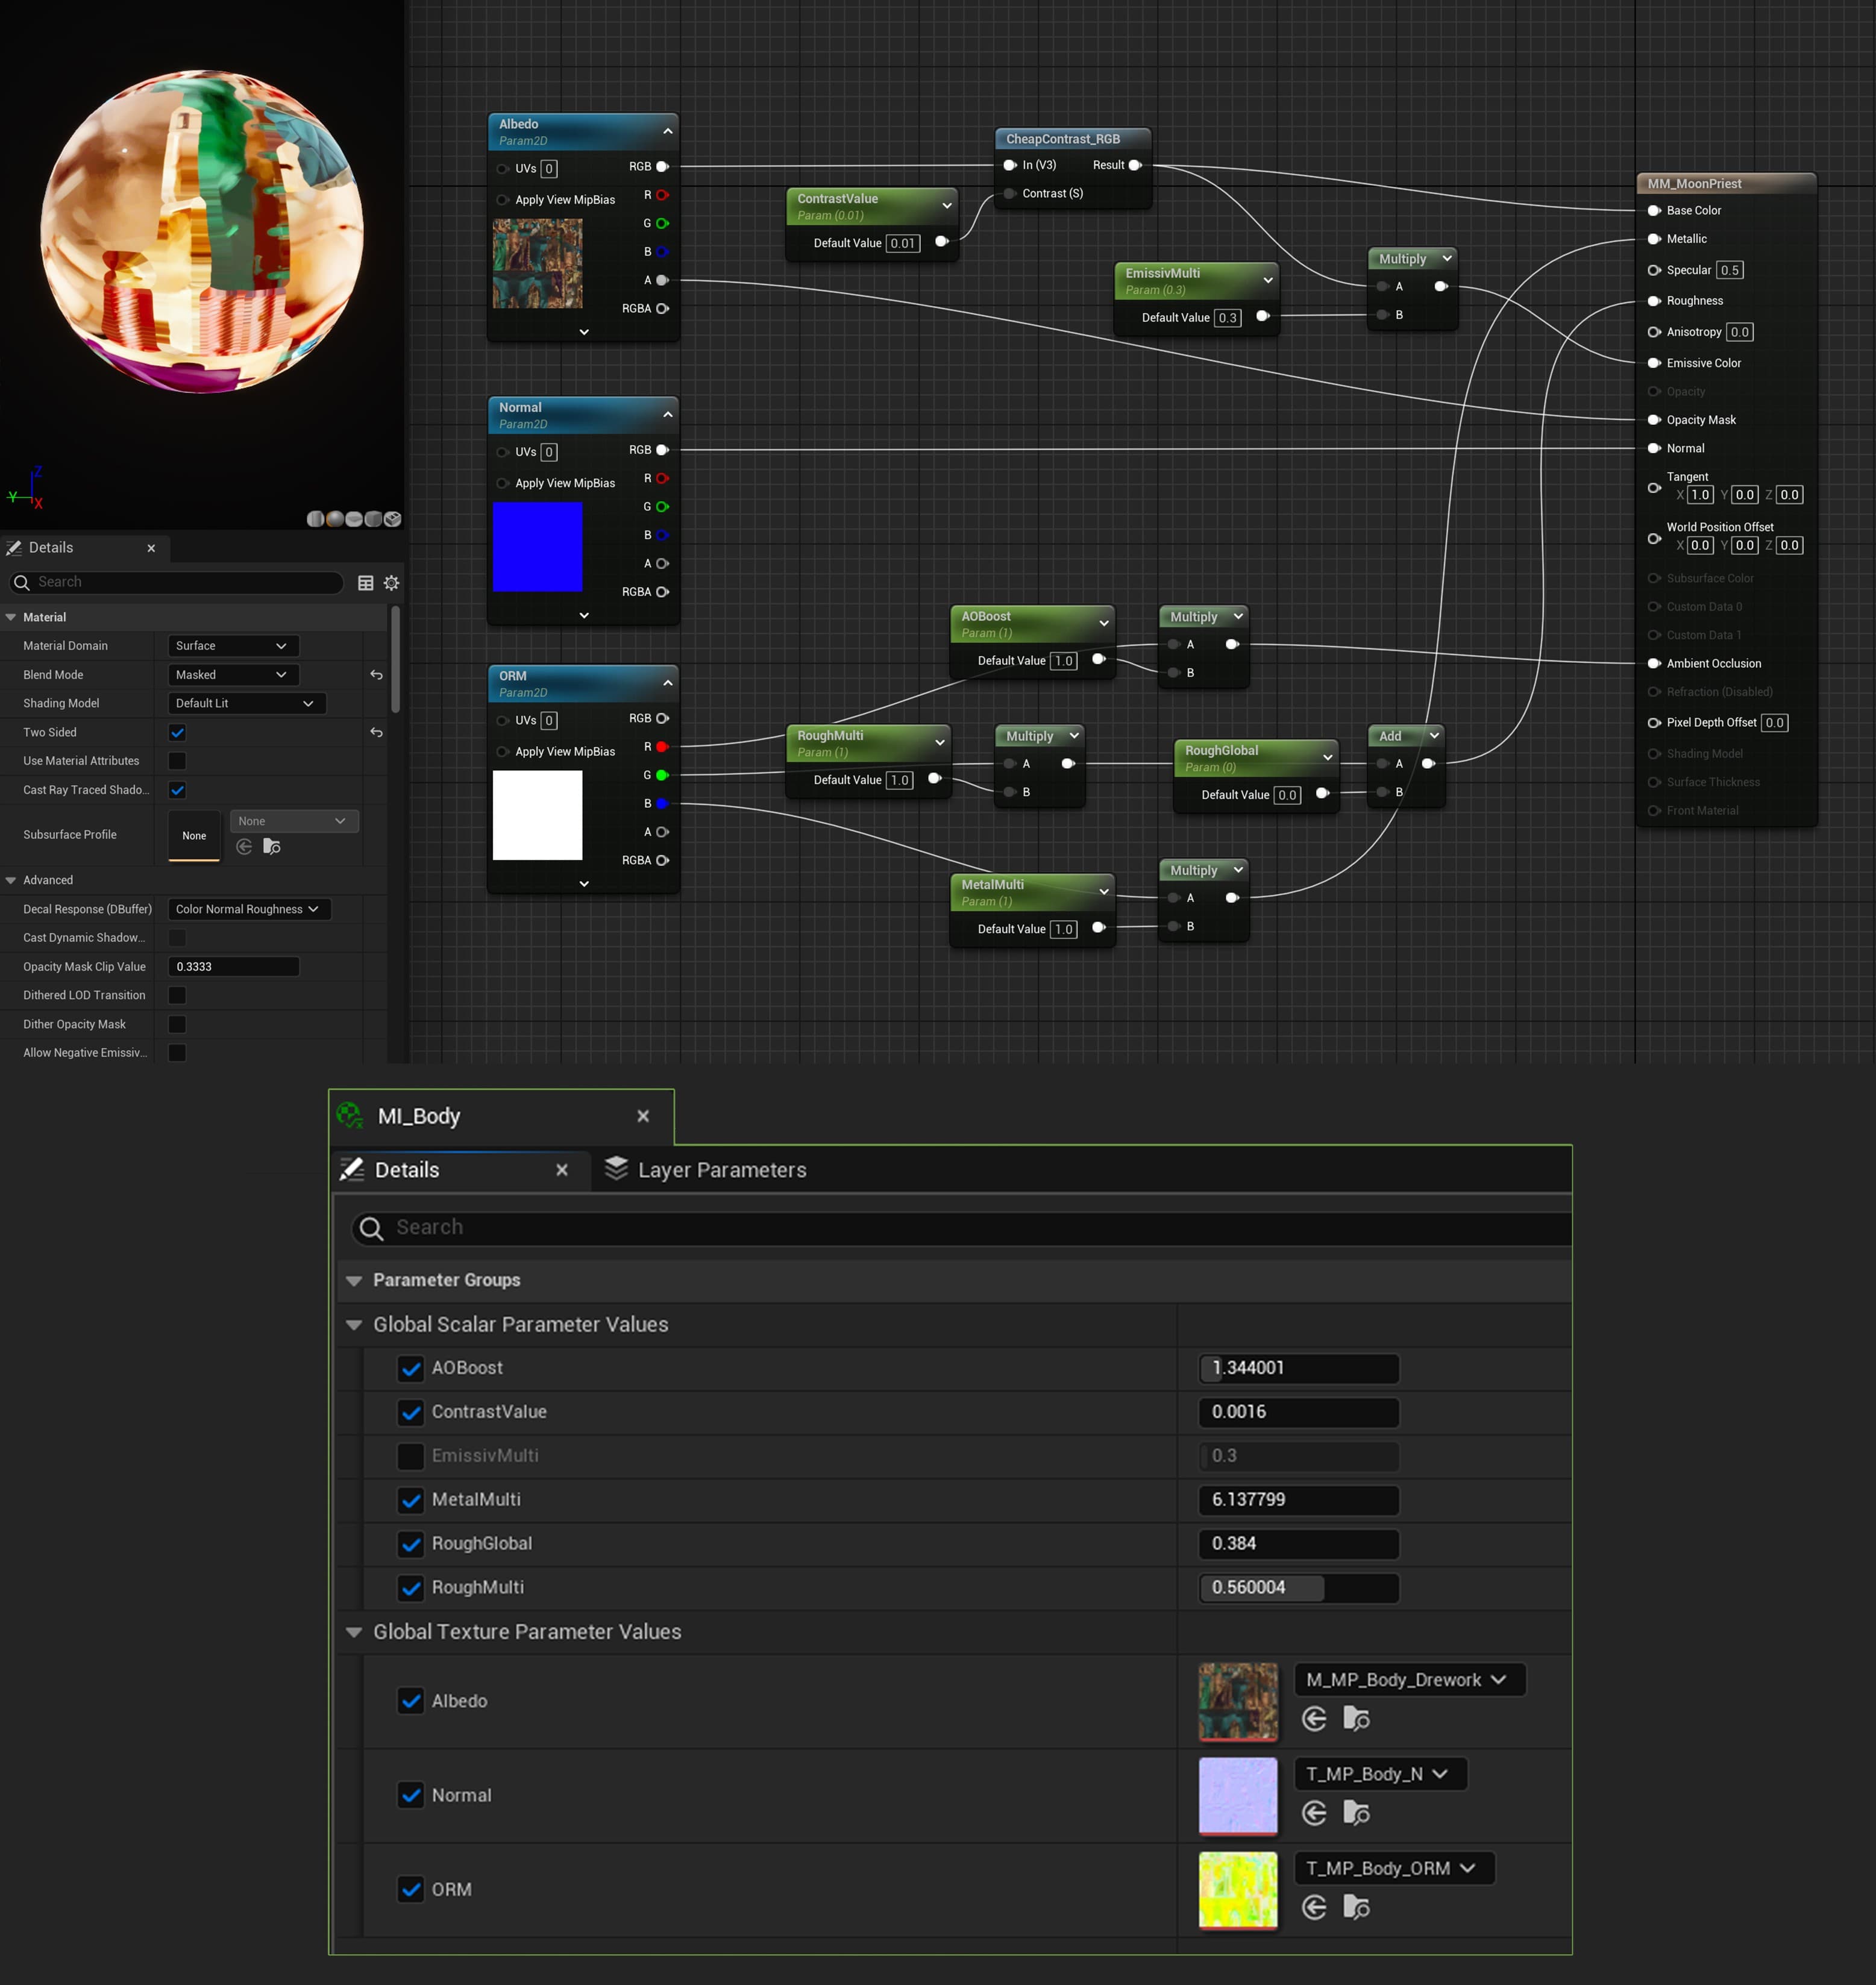Image resolution: width=1876 pixels, height=1985 pixels.
Task: Uncheck the Two Sided checkbox
Action: 177,733
